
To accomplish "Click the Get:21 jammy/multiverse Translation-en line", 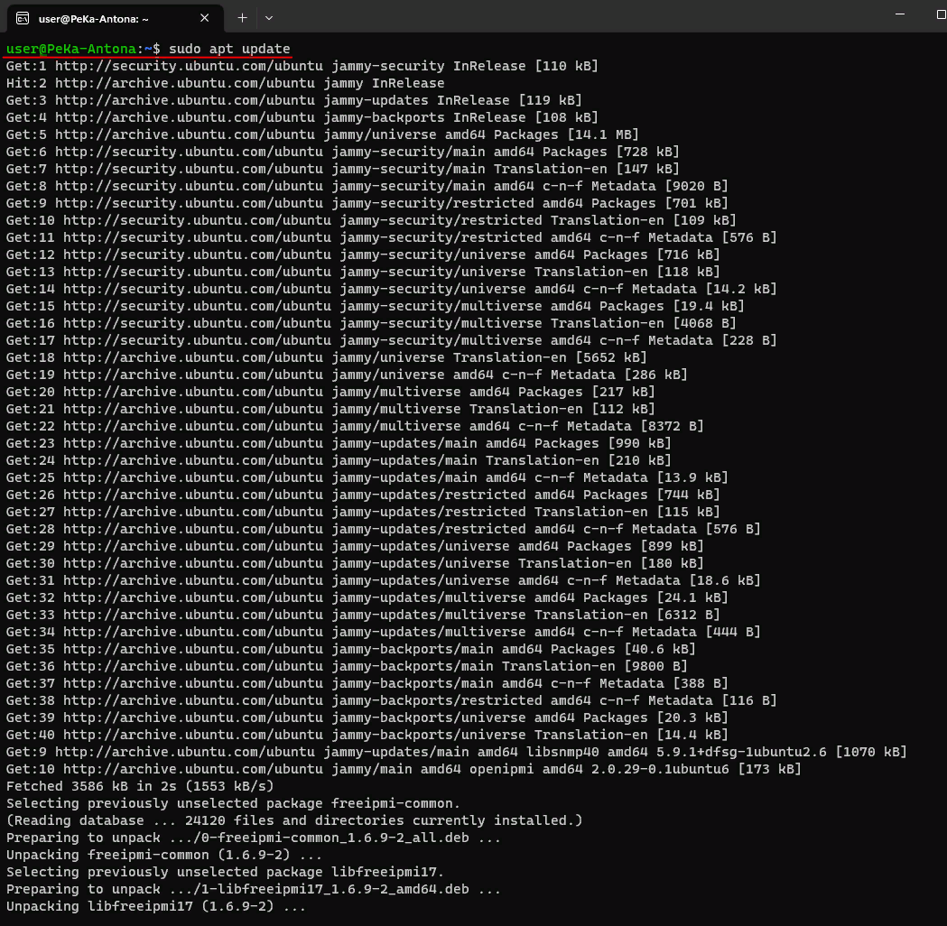I will click(330, 409).
